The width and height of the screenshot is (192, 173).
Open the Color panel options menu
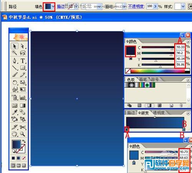point(188,42)
